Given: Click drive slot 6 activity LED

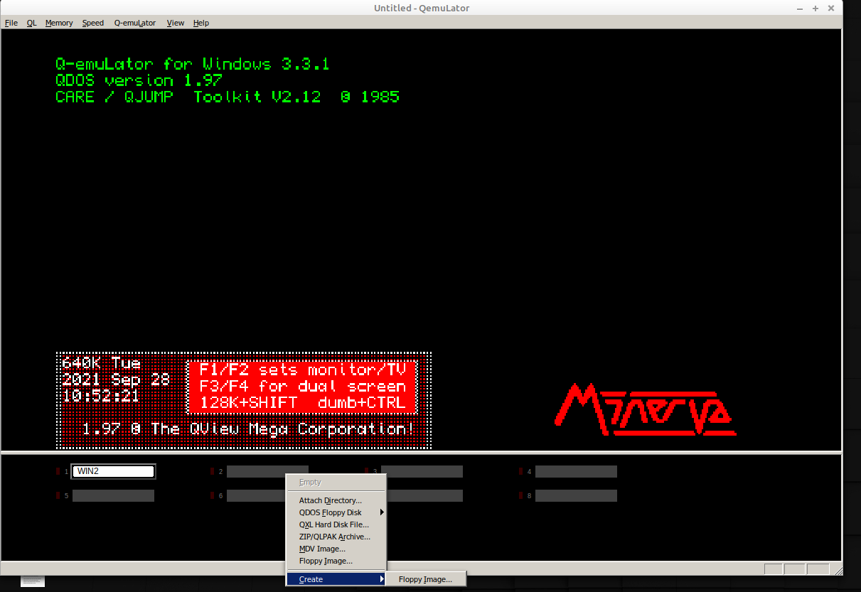Looking at the screenshot, I should coord(213,495).
